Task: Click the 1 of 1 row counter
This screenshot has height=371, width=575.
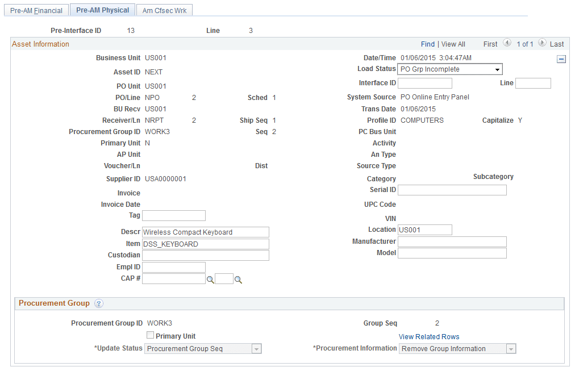Action: 525,44
